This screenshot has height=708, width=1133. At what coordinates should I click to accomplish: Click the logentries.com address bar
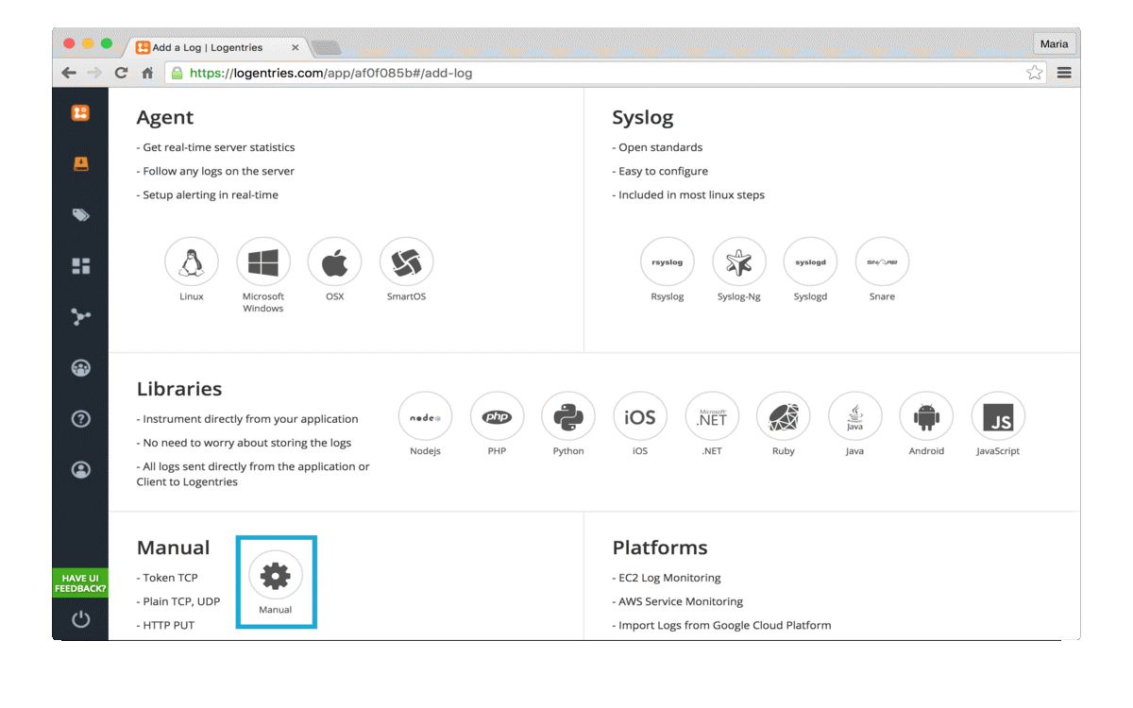click(606, 73)
